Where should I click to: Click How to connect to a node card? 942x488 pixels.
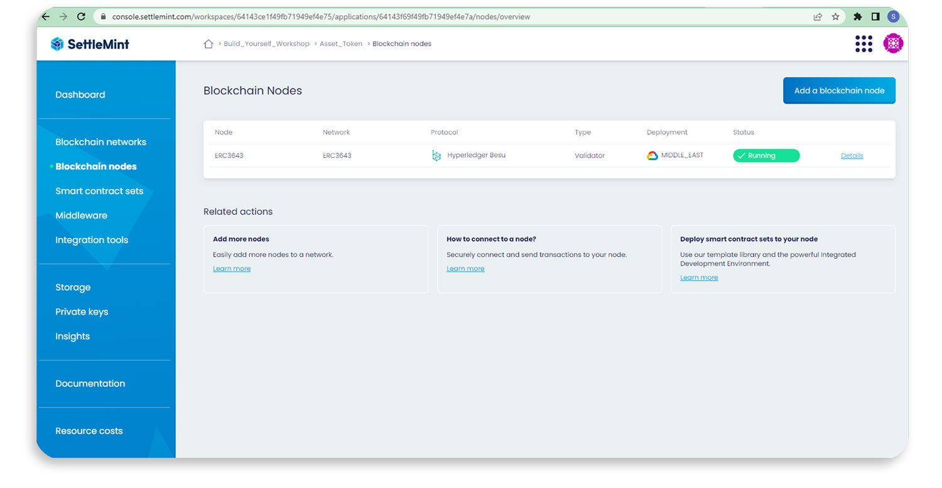tap(549, 259)
